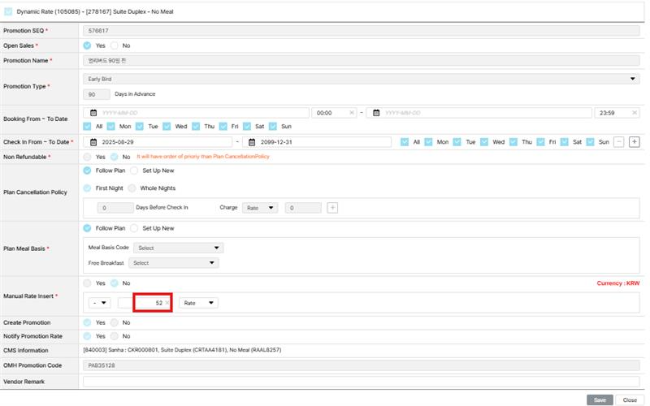Click the manual rate value field showing 52
This screenshot has width=650, height=406.
144,303
